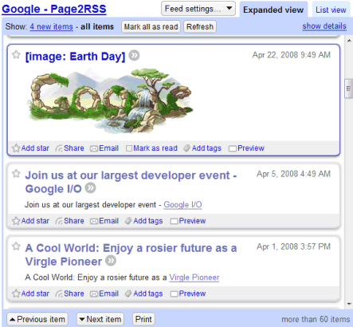Toggle Preview checkbox on Earth Day item
Screen dimensions: 353x327
coord(233,148)
